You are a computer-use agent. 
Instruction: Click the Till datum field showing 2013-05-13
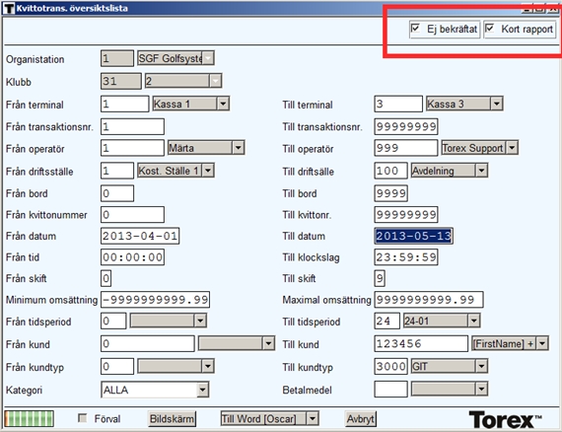pos(414,236)
